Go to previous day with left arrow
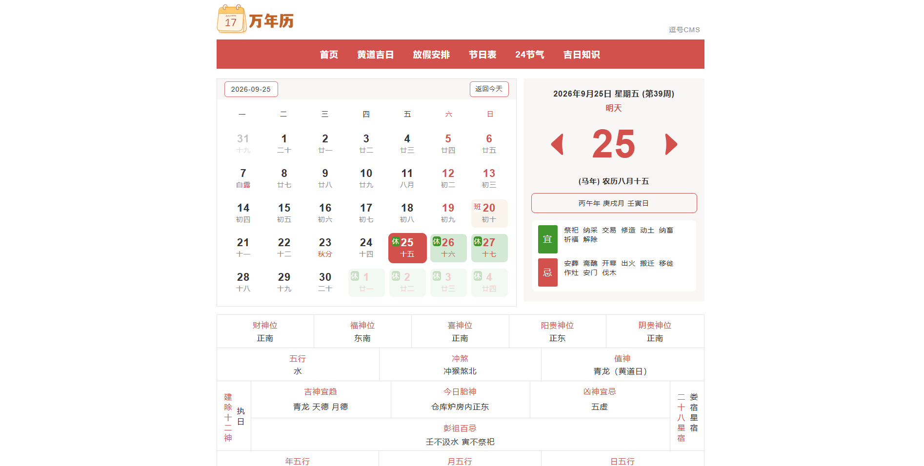924x466 pixels. [x=557, y=144]
